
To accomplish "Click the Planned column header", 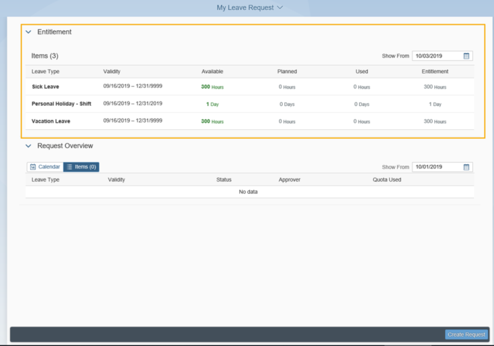I will [287, 71].
